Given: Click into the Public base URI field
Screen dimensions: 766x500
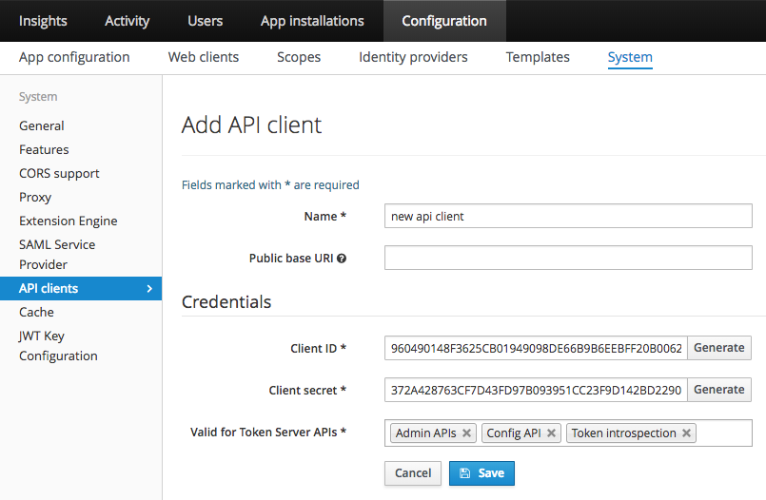Looking at the screenshot, I should pos(568,258).
